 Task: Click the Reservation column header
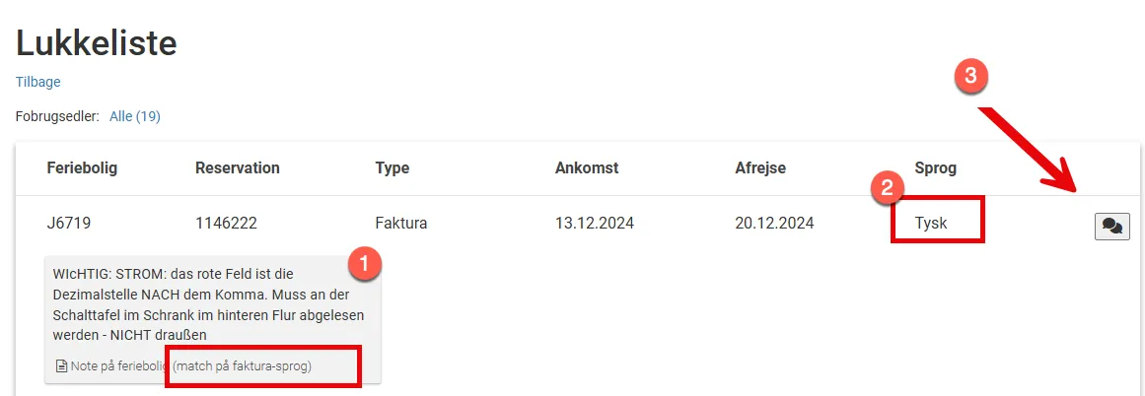point(238,167)
